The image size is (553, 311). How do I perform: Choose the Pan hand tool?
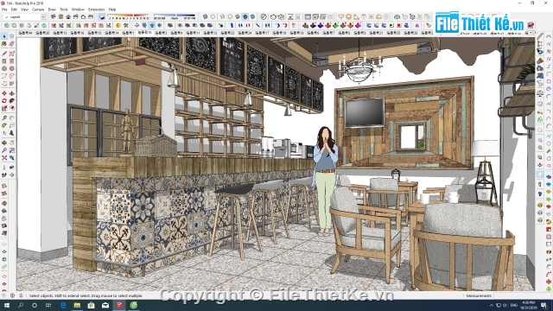tap(11, 143)
